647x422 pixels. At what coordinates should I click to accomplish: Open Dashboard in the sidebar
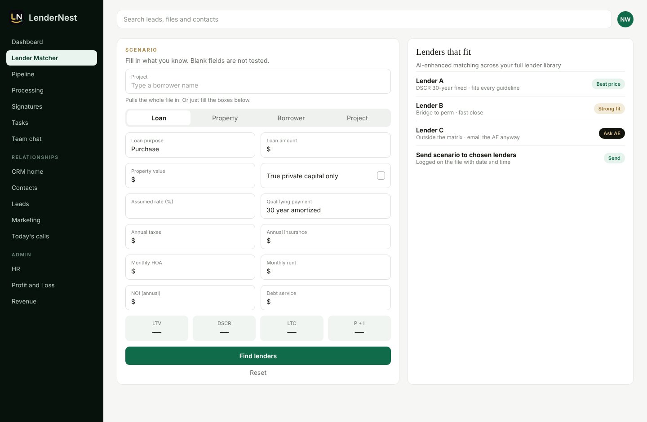click(x=52, y=42)
